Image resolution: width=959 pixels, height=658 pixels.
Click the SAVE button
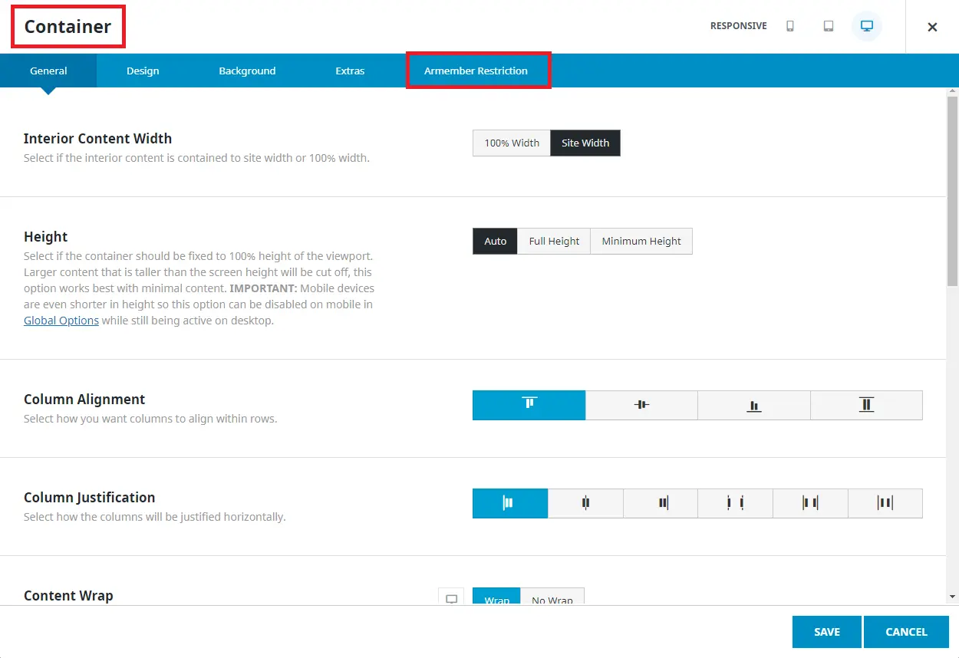pos(827,632)
